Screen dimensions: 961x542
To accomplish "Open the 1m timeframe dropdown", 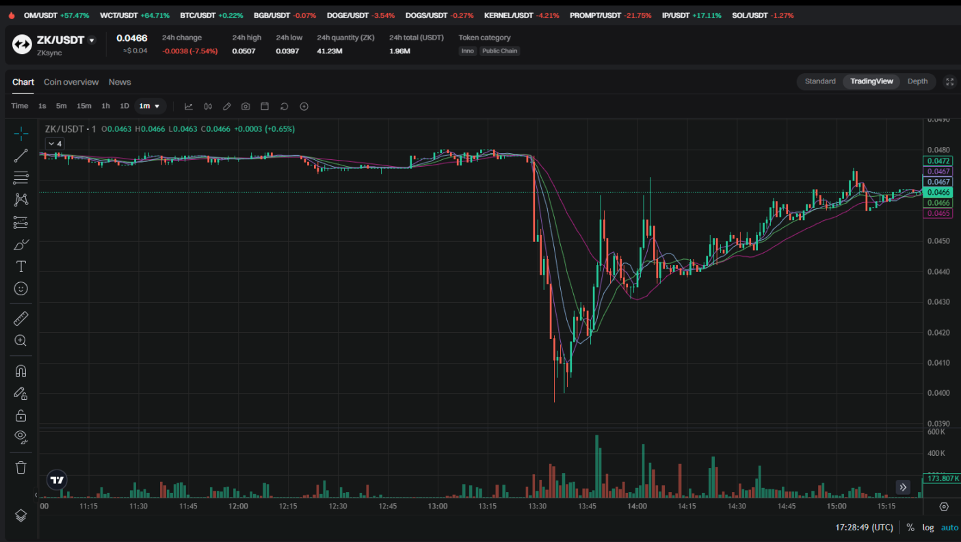I will 150,106.
